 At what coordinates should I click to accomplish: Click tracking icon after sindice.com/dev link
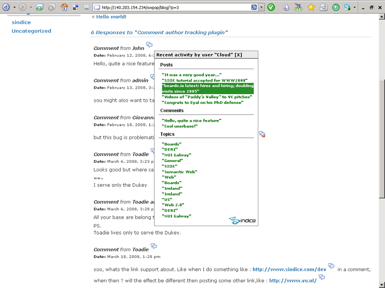[x=331, y=267]
